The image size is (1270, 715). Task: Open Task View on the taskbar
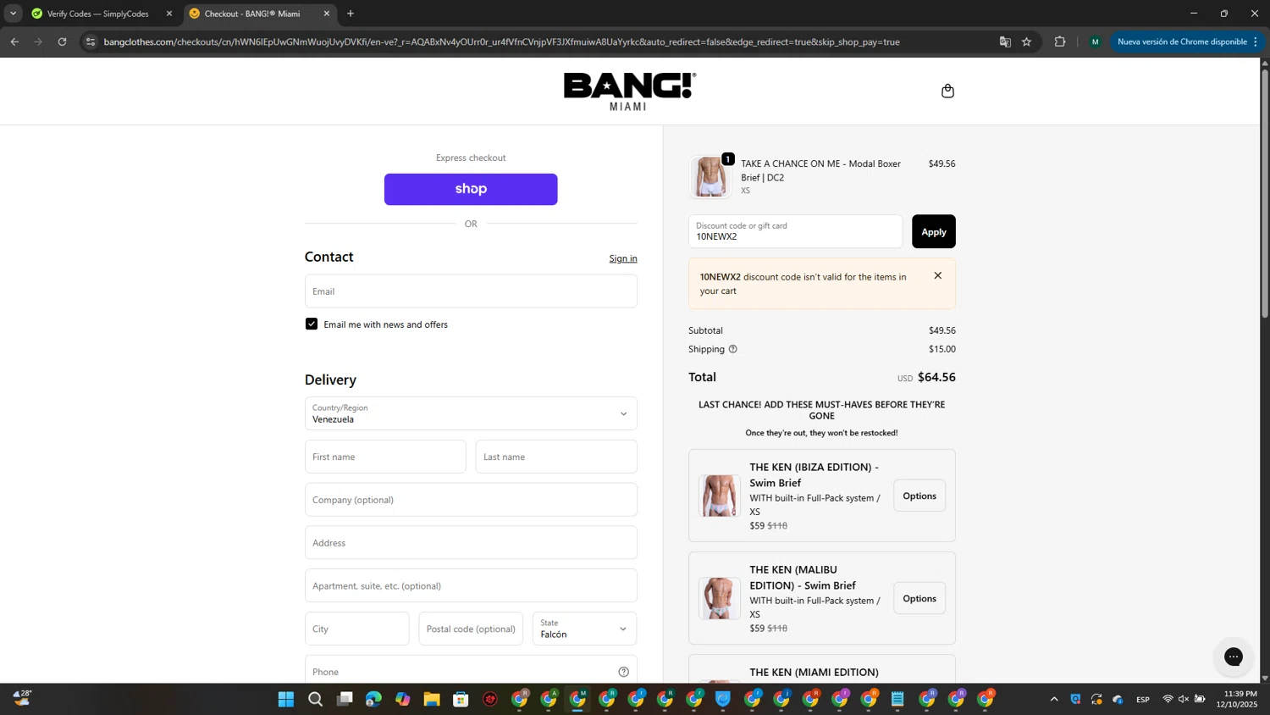coord(345,699)
